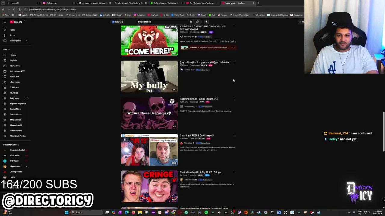Click the YouTube search input field
This screenshot has height=216, width=385.
click(162, 22)
